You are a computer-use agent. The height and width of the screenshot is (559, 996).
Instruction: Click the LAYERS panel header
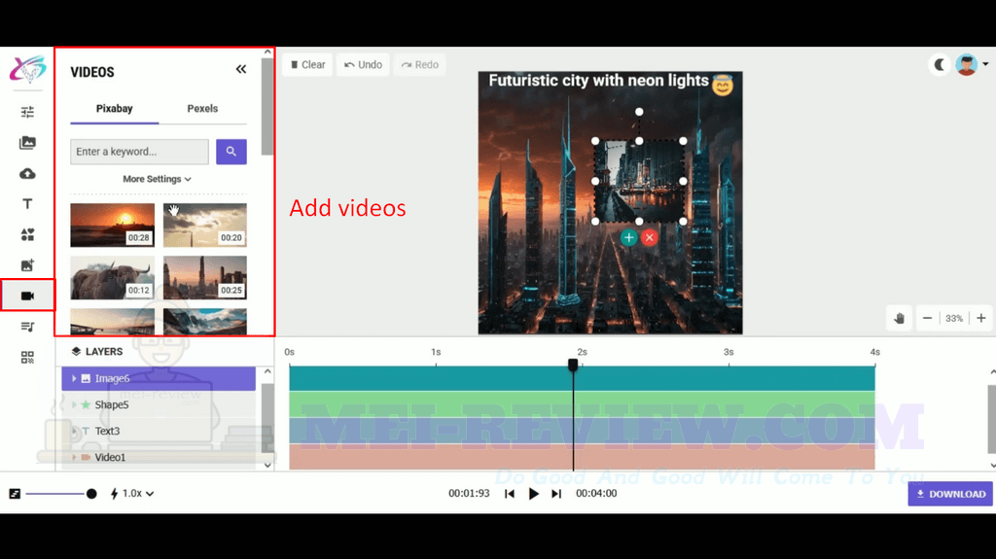(x=97, y=351)
